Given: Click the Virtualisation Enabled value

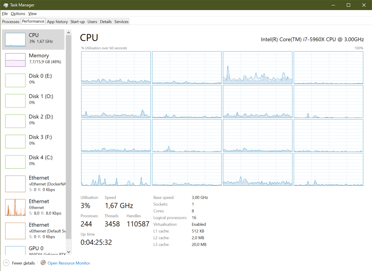Looking at the screenshot, I should click(199, 224).
